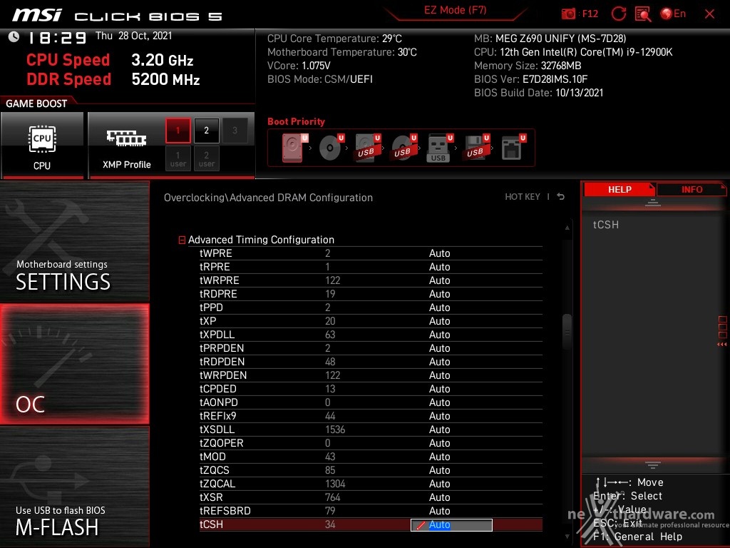Select XMP user profile 2
This screenshot has height=548, width=730.
point(206,158)
